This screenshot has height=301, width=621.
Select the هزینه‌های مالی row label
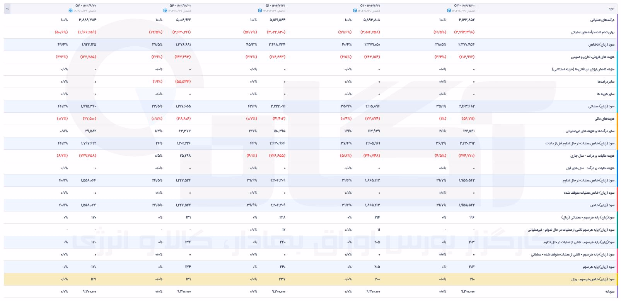pos(605,118)
